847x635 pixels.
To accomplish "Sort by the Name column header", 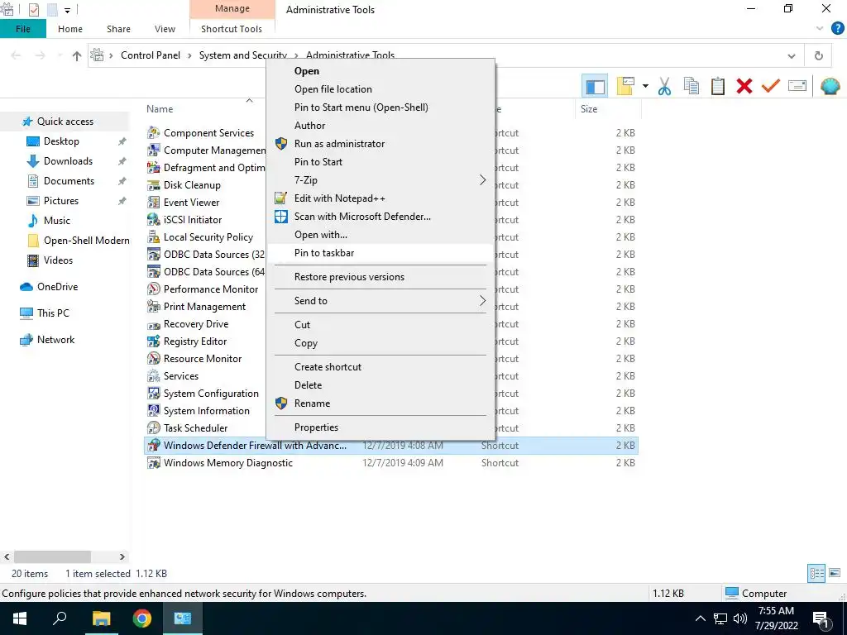I will (160, 109).
